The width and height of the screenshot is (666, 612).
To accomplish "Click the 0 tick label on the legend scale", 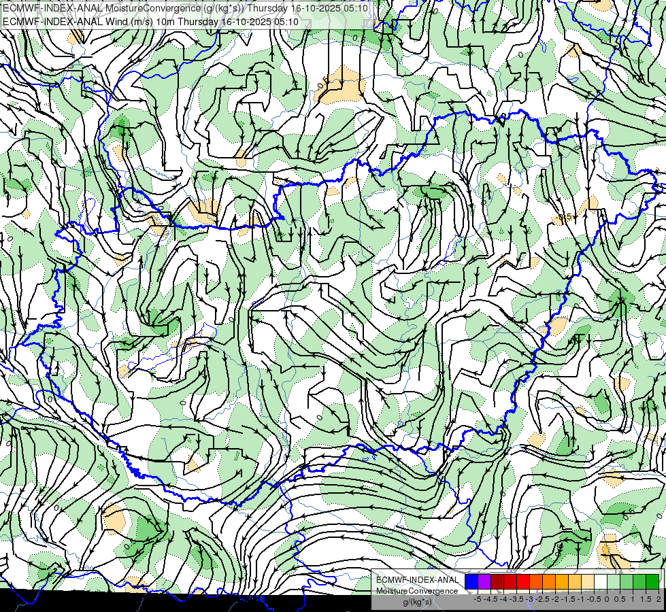I will coord(607,599).
